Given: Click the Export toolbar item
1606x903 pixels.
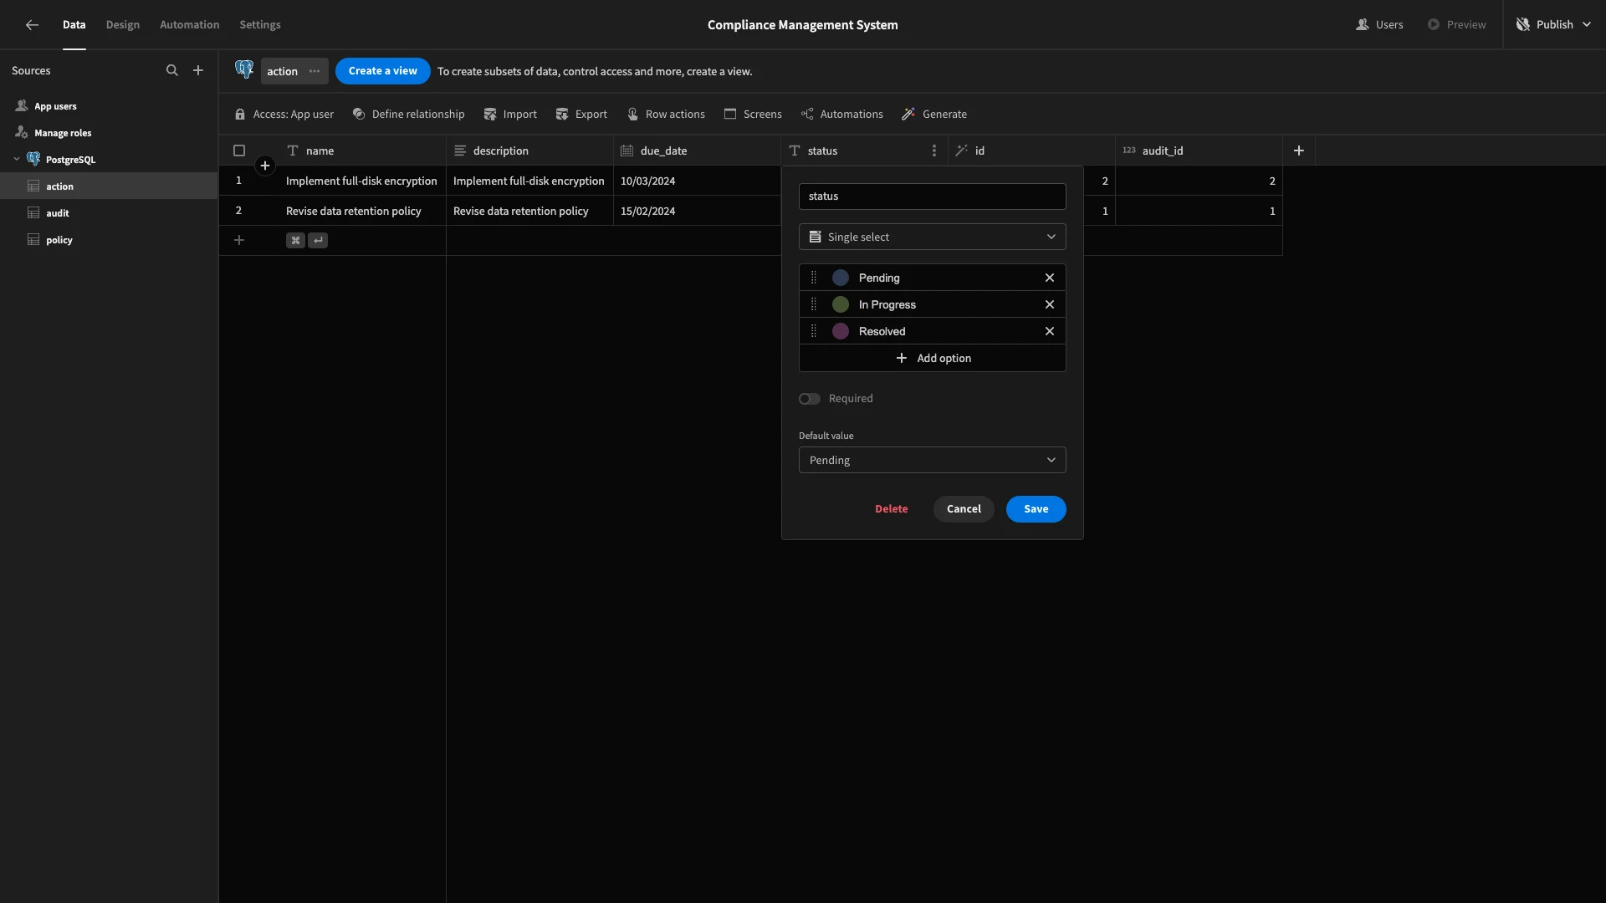Looking at the screenshot, I should click(581, 115).
